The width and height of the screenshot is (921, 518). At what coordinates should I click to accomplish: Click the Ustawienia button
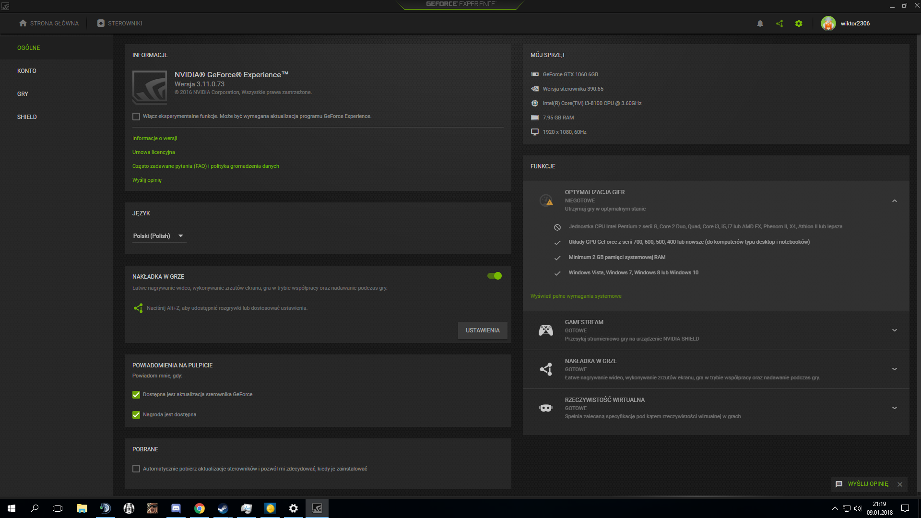tap(483, 330)
